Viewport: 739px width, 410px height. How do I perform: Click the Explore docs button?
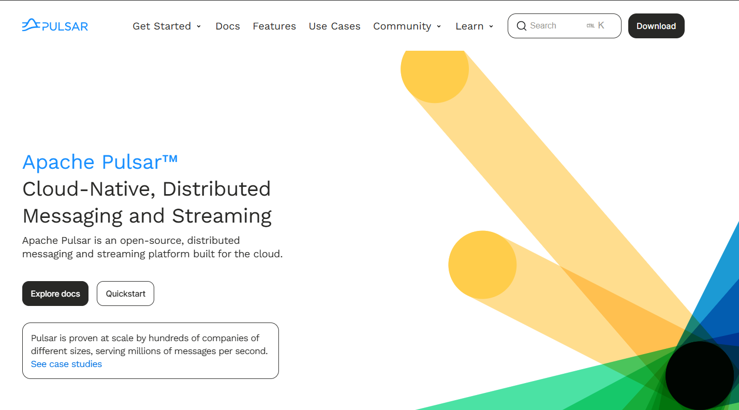[55, 294]
